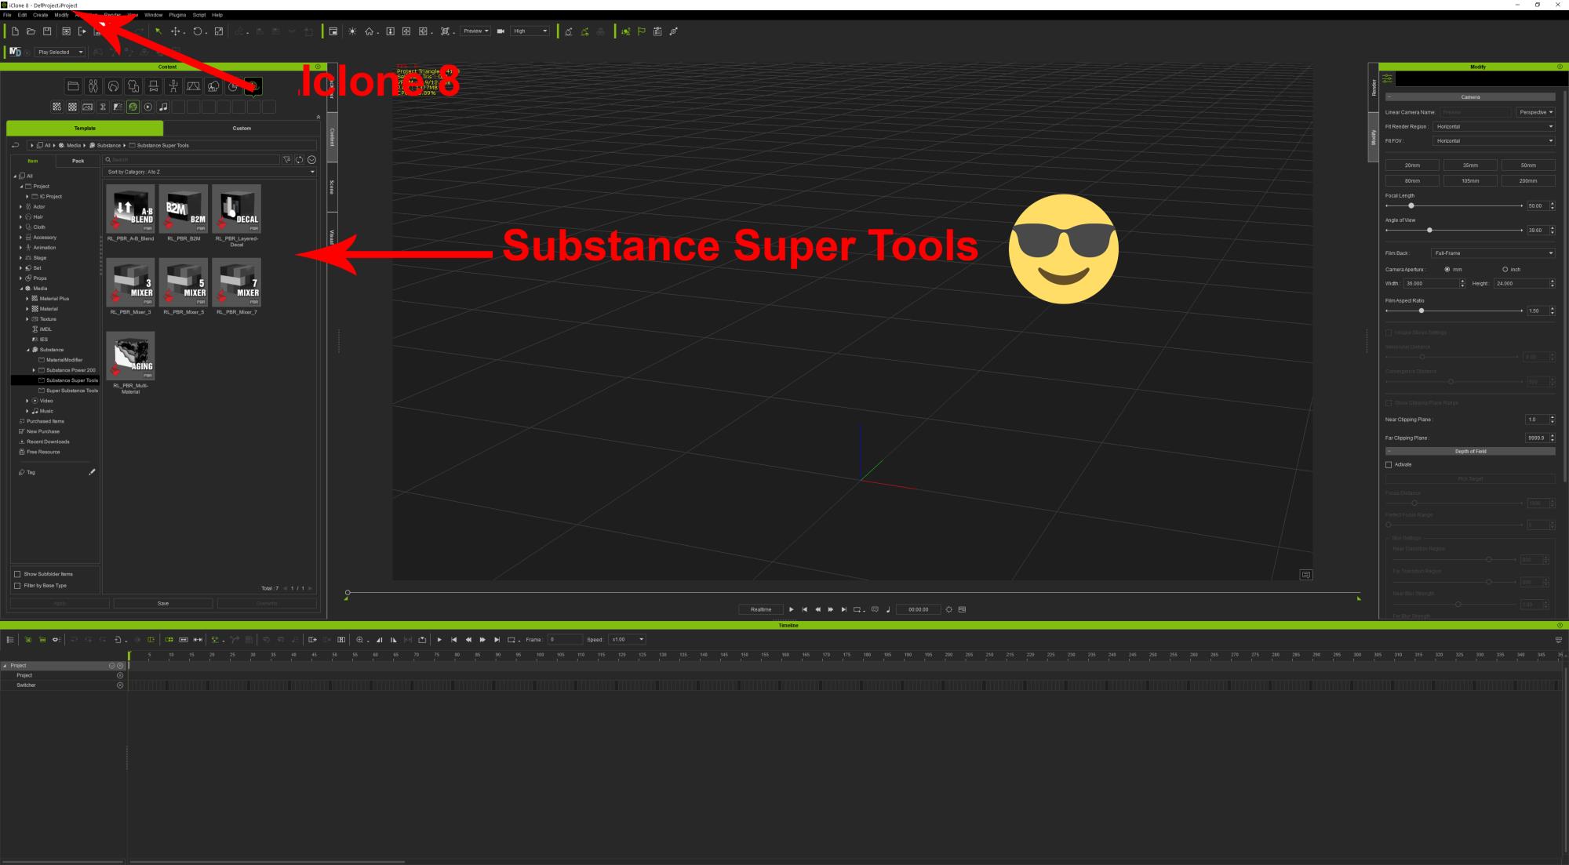Enable Filter by Base Type checkbox
The height and width of the screenshot is (865, 1569).
pyautogui.click(x=17, y=586)
